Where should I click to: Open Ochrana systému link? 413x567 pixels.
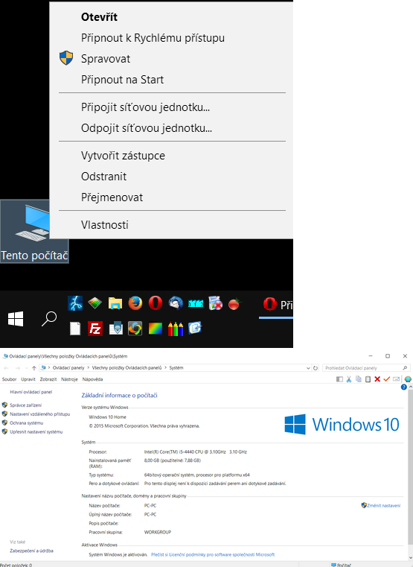coord(26,423)
